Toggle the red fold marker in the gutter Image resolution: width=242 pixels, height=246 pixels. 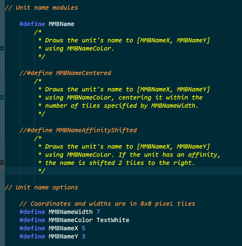[x=2, y=163]
